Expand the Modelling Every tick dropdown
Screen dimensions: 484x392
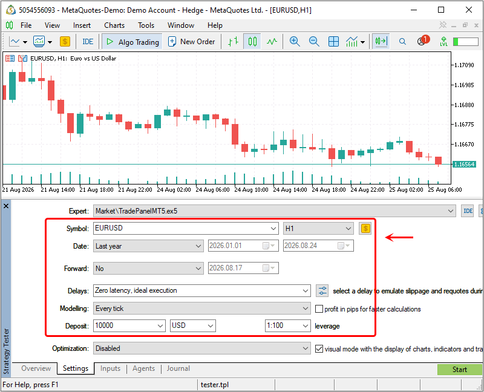(x=306, y=309)
